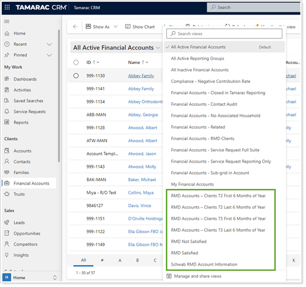Select Schwab RMD Account Information view

click(204, 265)
